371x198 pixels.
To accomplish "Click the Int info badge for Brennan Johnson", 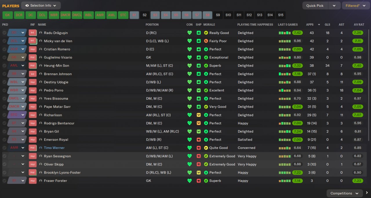I will click(33, 74).
